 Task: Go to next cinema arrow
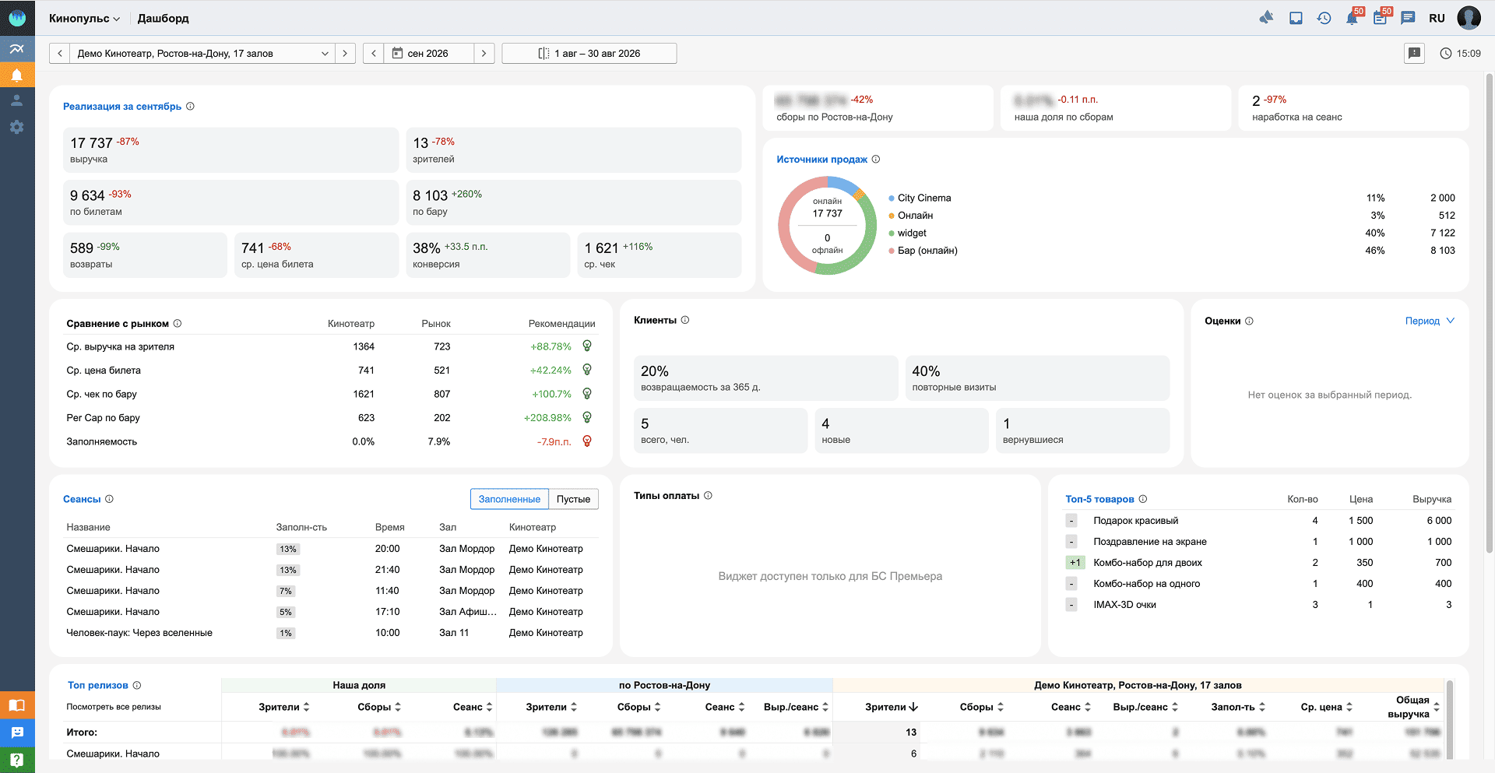click(x=346, y=53)
